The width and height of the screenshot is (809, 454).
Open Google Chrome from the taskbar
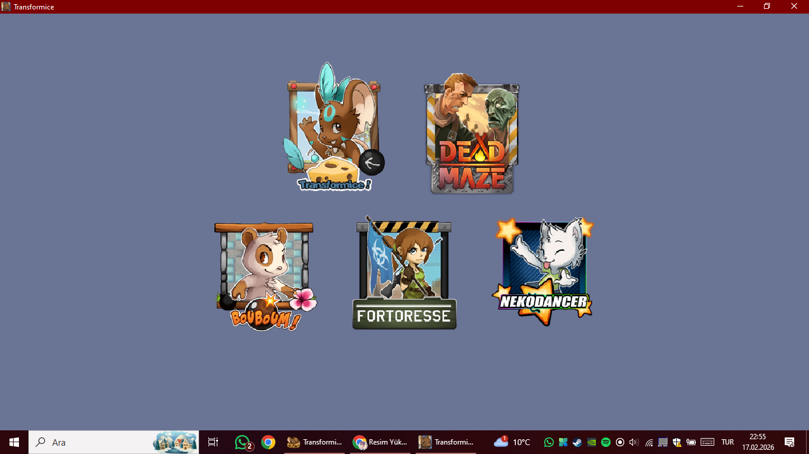tap(268, 442)
